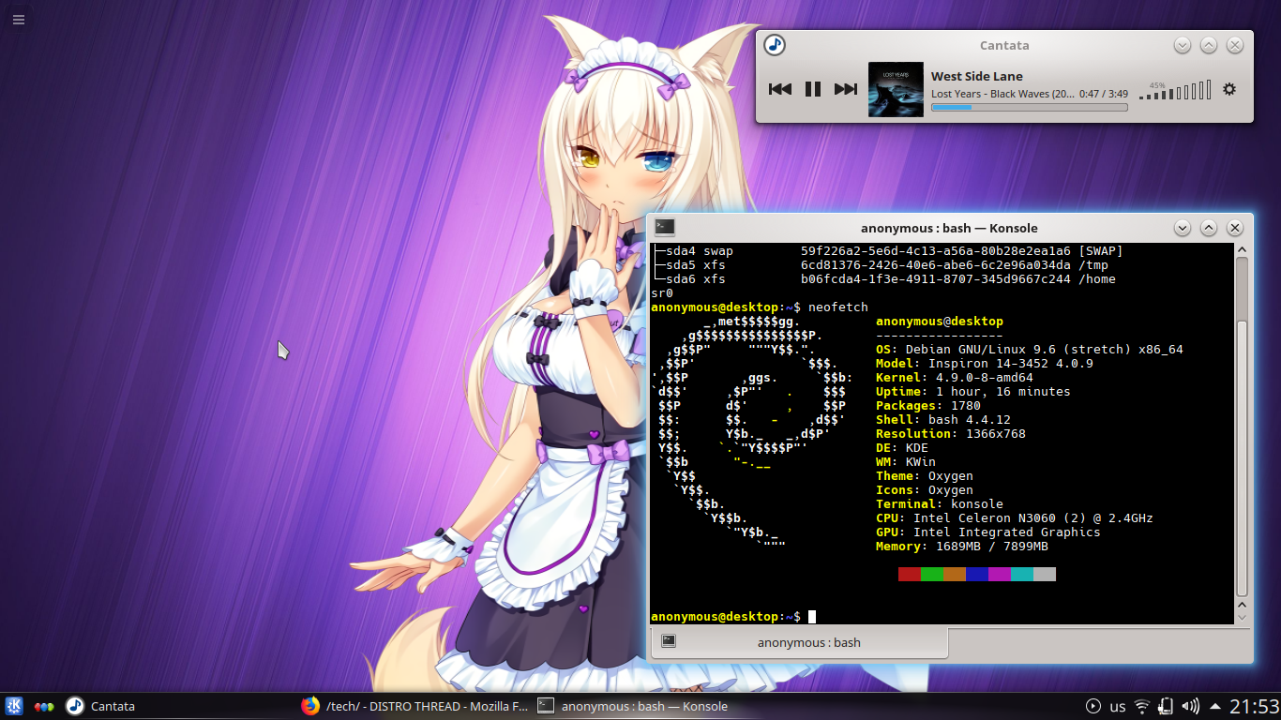Seek within the song progress bar
1281x720 pixels.
[x=1029, y=108]
